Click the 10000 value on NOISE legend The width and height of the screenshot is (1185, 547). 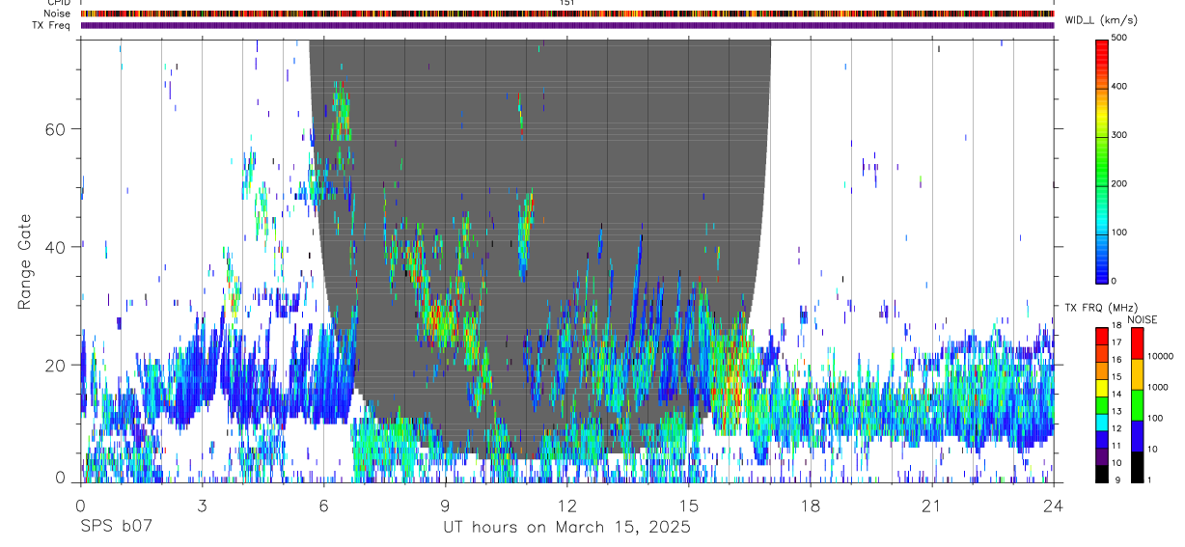click(x=1160, y=357)
